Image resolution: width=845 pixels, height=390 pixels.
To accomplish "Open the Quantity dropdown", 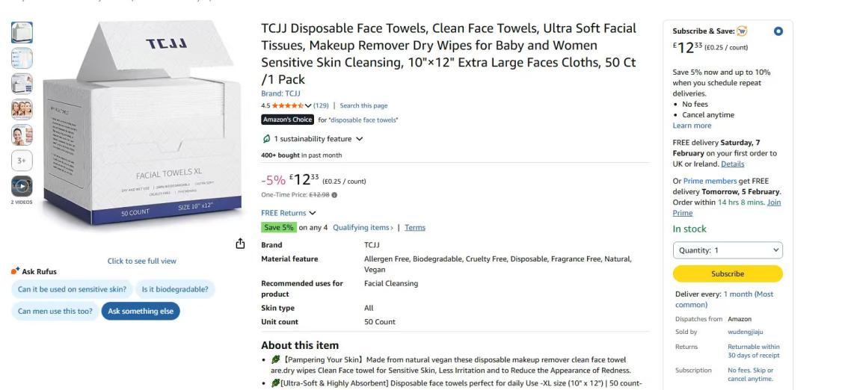I will pos(728,250).
